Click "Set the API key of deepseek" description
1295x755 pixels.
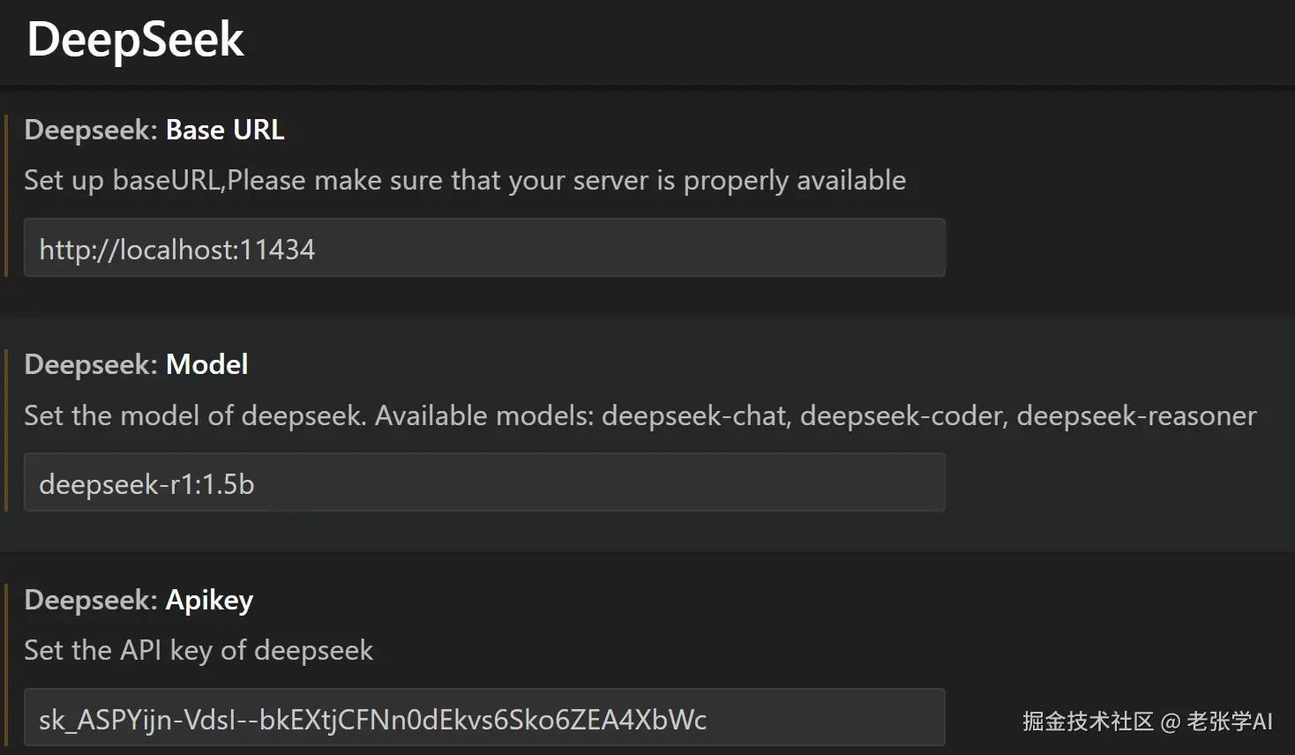[x=198, y=651]
